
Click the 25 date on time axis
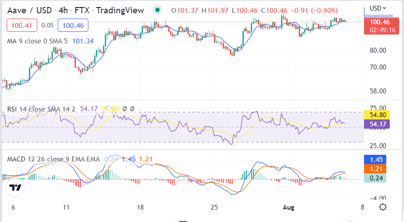click(214, 207)
